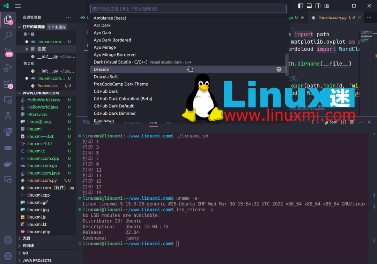Toggle the secondary side bar layout icon
Image resolution: width=377 pixels, height=264 pixels.
[x=318, y=6]
